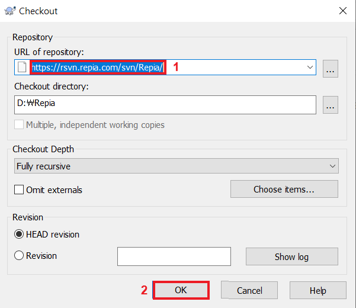356x308 pixels.
Task: Browse for the checkout directory folder
Action: [330, 105]
